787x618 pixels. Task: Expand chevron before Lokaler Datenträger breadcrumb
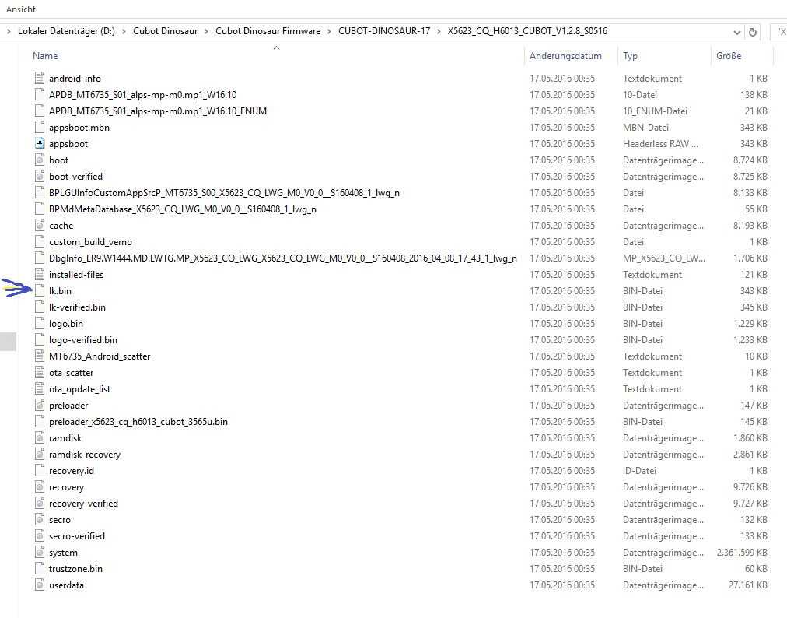coord(9,31)
